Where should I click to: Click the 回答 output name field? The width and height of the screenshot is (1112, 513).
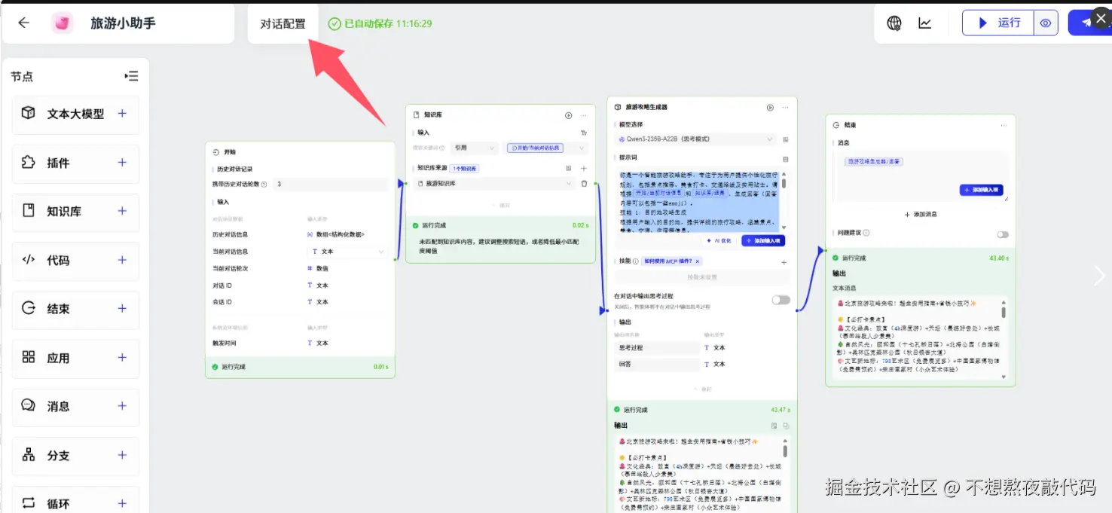(657, 364)
